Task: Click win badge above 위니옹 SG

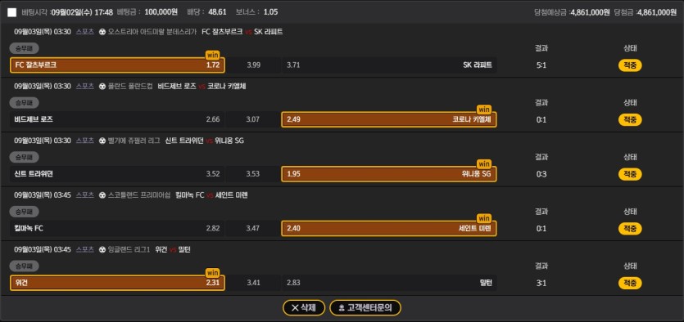Action: (x=484, y=164)
